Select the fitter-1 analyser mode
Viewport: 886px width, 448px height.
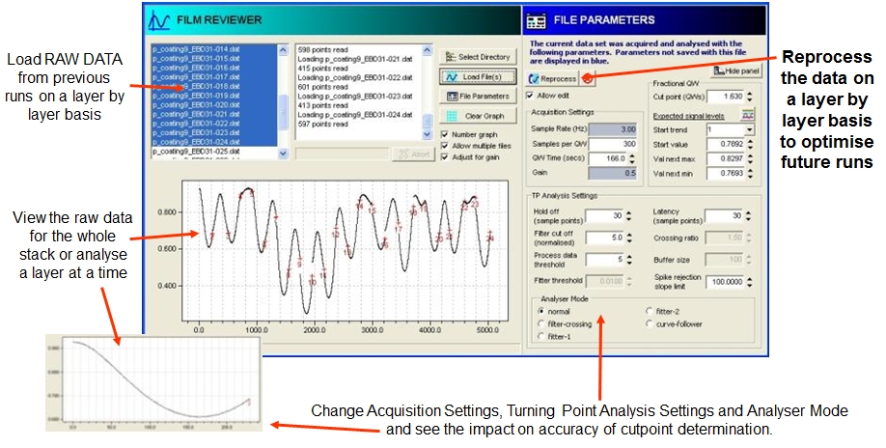click(541, 336)
